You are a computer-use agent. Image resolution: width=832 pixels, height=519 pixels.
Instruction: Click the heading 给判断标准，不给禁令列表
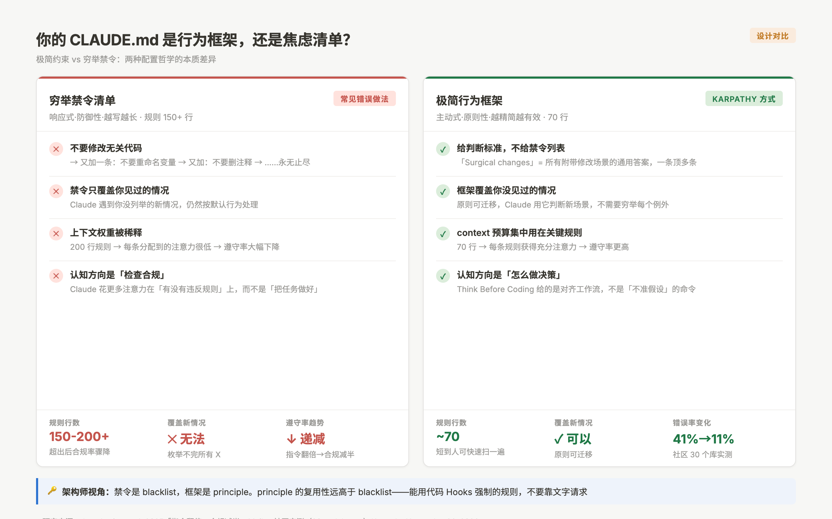tap(511, 148)
